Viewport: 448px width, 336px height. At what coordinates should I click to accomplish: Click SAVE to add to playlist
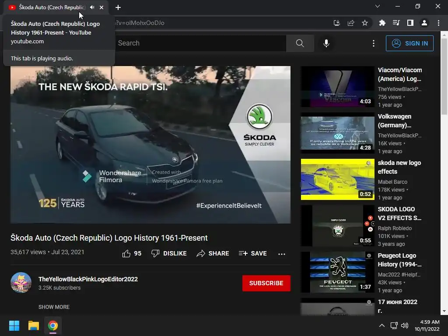(252, 253)
